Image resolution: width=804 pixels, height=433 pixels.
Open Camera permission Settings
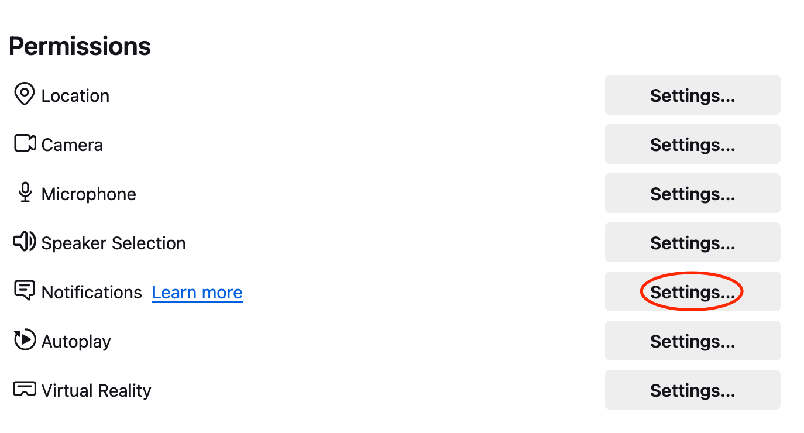692,144
